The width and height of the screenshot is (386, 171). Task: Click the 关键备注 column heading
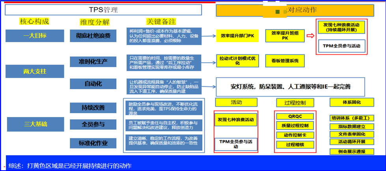point(161,21)
